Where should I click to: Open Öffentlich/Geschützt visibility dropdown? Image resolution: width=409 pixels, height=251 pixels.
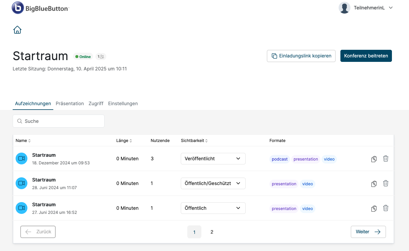tap(213, 183)
